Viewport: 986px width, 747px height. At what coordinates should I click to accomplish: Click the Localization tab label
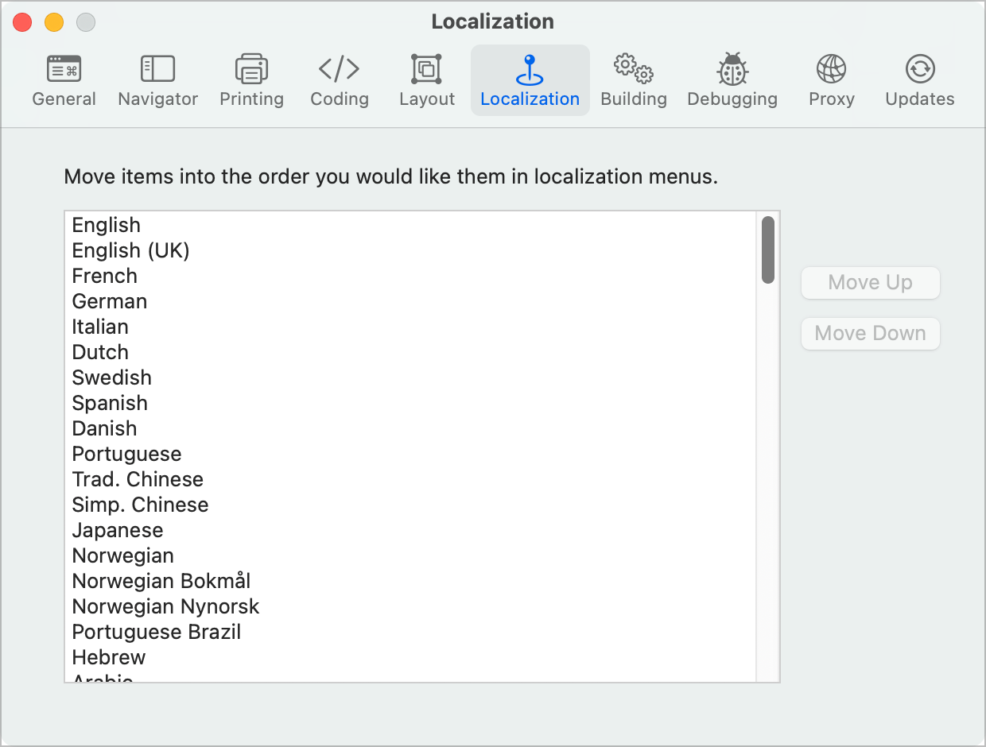pyautogui.click(x=530, y=99)
